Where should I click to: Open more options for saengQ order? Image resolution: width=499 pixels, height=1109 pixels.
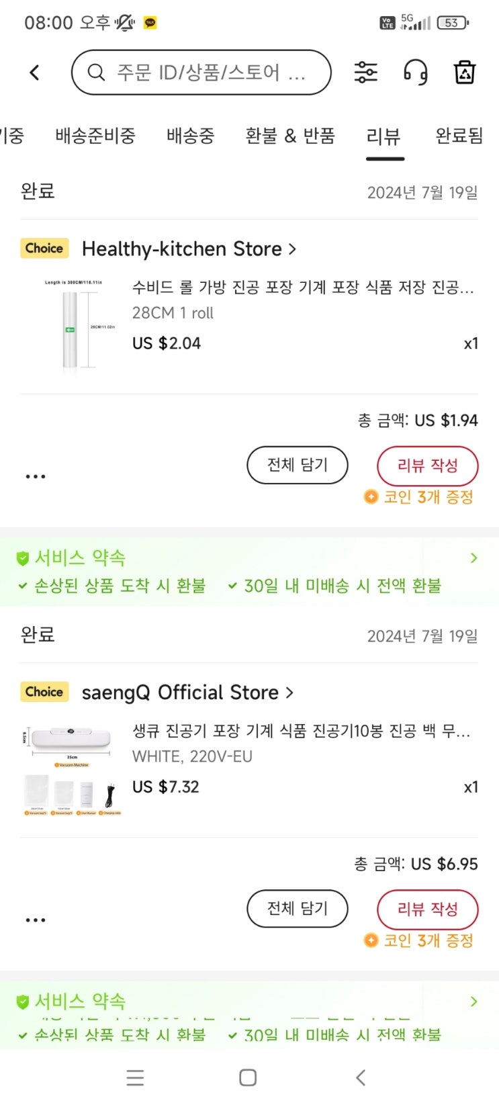pyautogui.click(x=36, y=920)
